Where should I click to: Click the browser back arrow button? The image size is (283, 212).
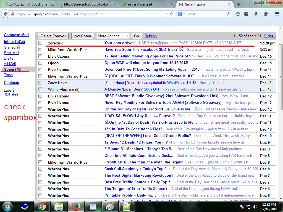point(6,14)
